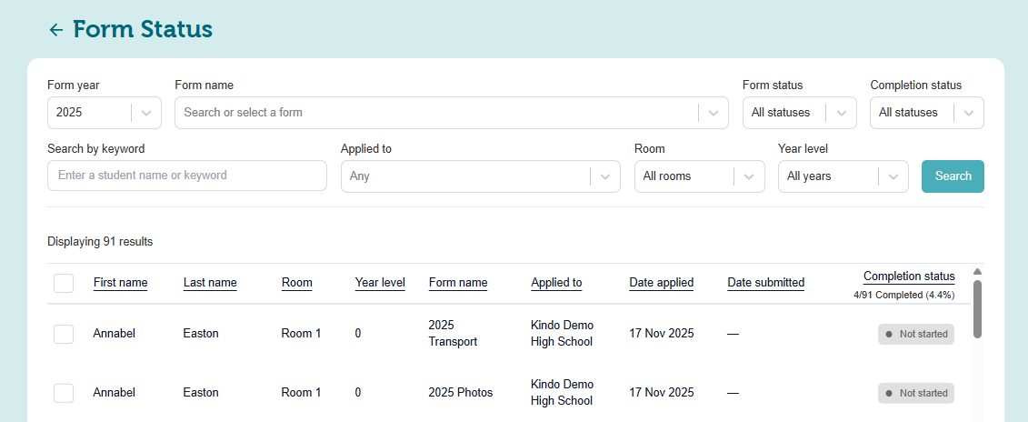Tick the select-all checkbox in table header

point(64,283)
